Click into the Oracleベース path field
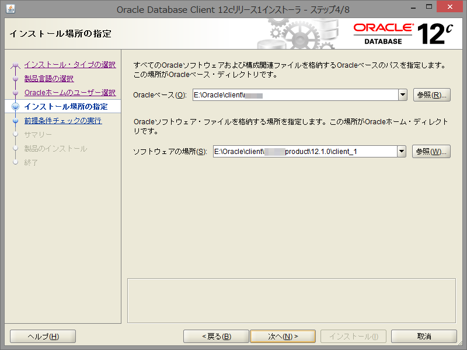This screenshot has width=467, height=350. [295, 95]
